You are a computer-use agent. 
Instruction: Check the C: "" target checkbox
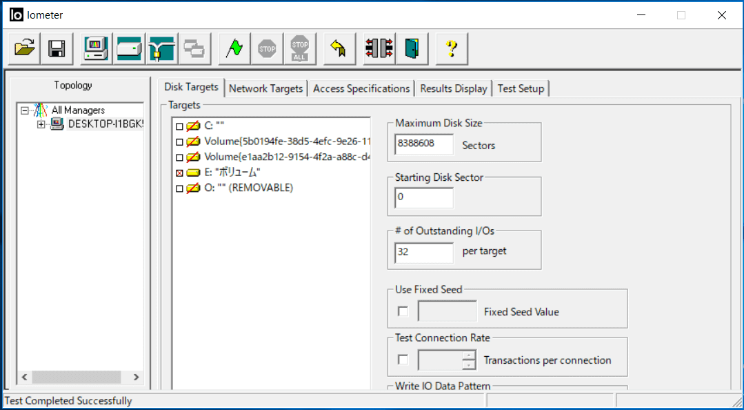pos(179,126)
